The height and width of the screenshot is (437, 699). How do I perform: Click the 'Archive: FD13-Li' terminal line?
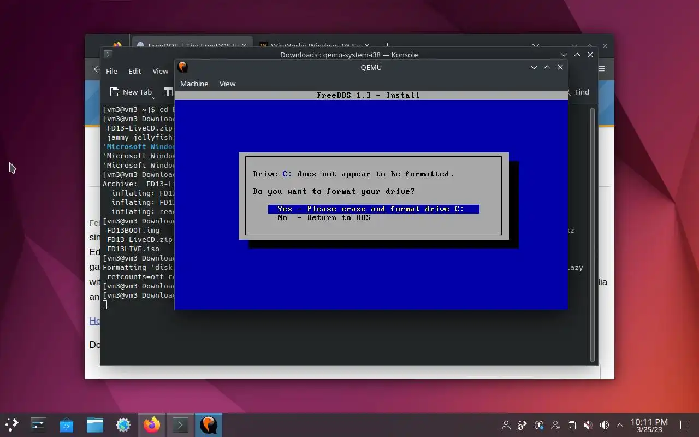point(138,184)
